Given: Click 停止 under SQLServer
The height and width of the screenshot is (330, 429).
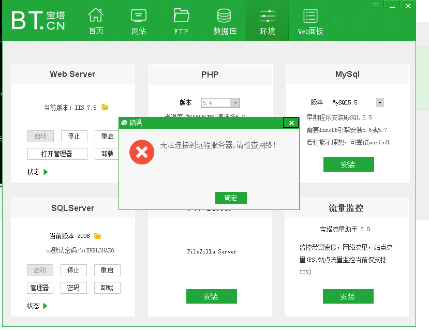Looking at the screenshot, I should (73, 270).
